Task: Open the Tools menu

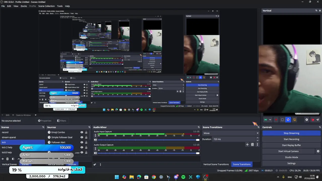Action: 60,6
